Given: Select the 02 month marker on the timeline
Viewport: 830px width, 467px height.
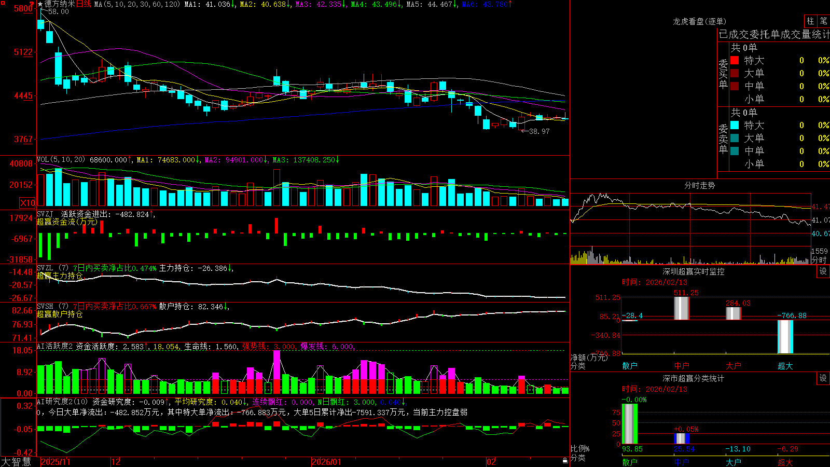Looking at the screenshot, I should pos(491,462).
